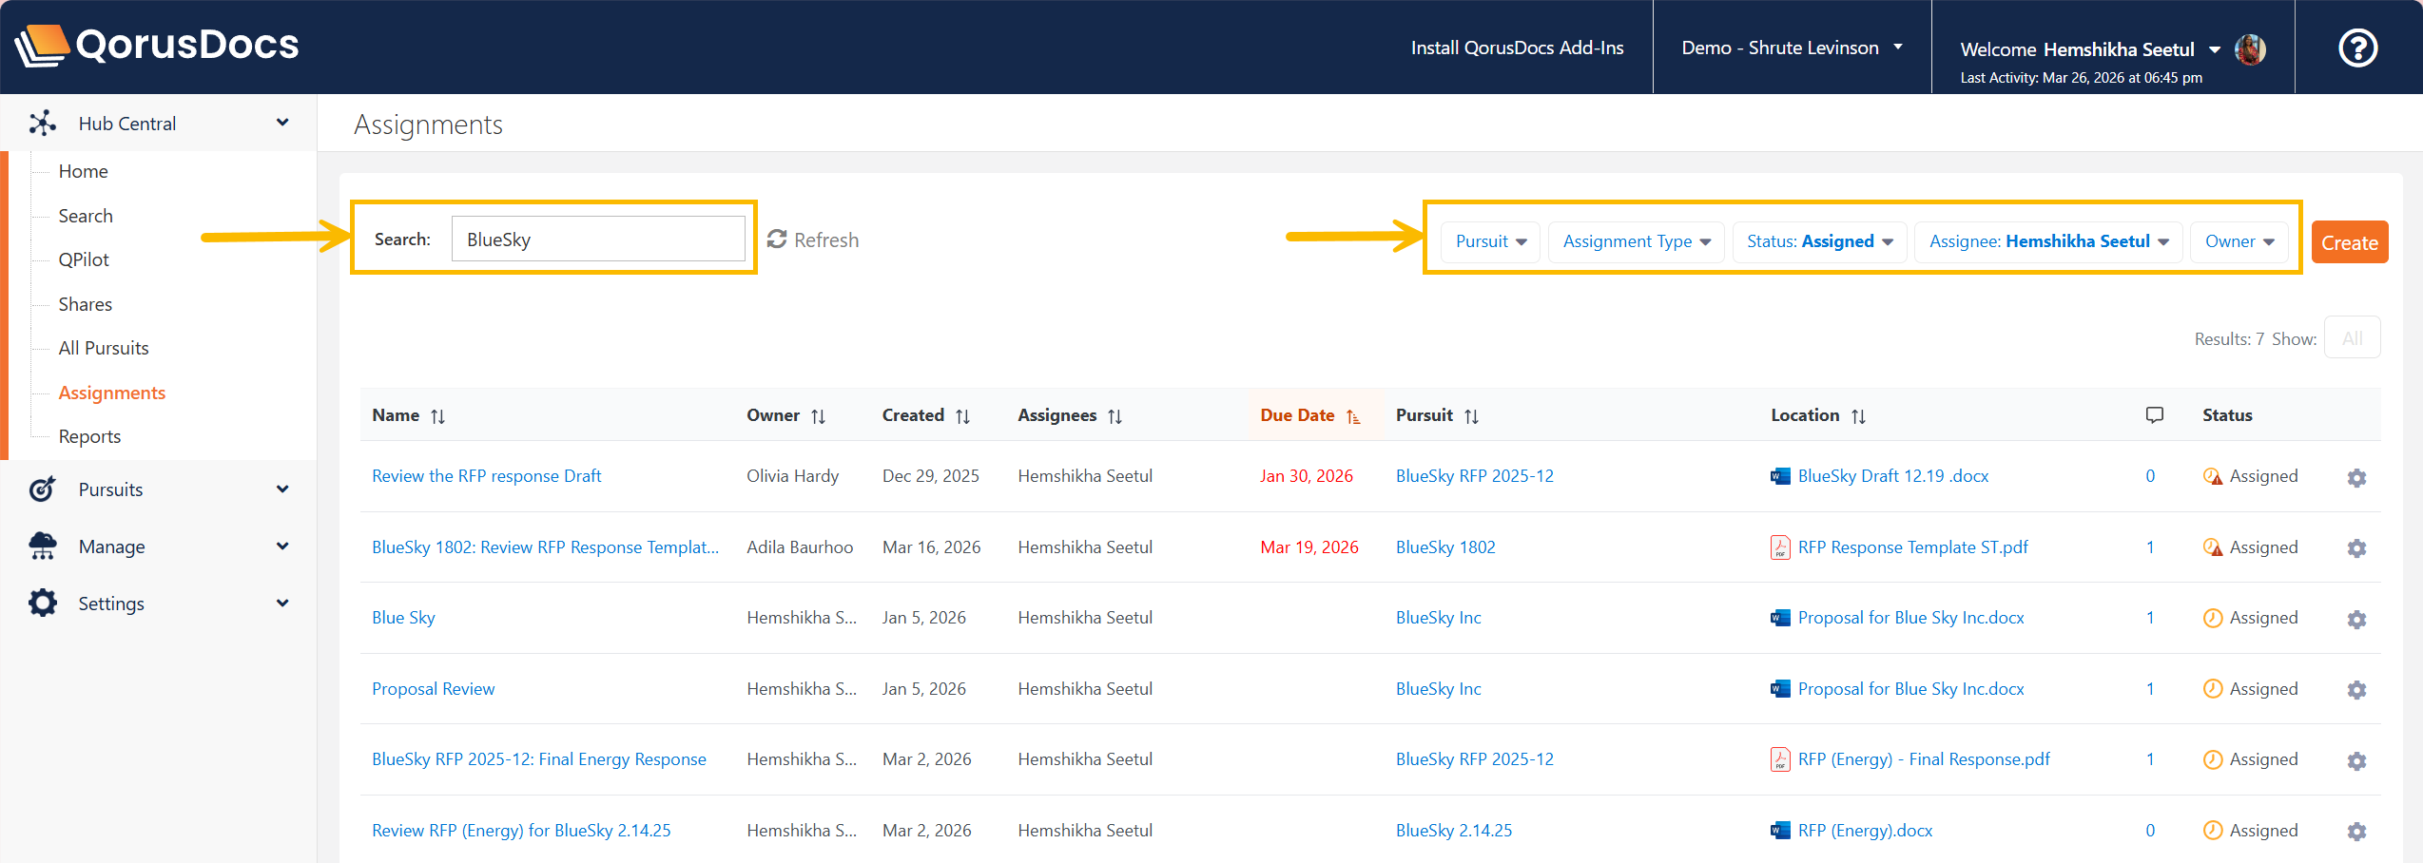The height and width of the screenshot is (863, 2423).
Task: Open gear settings for Blue Sky assignment
Action: 2356,619
